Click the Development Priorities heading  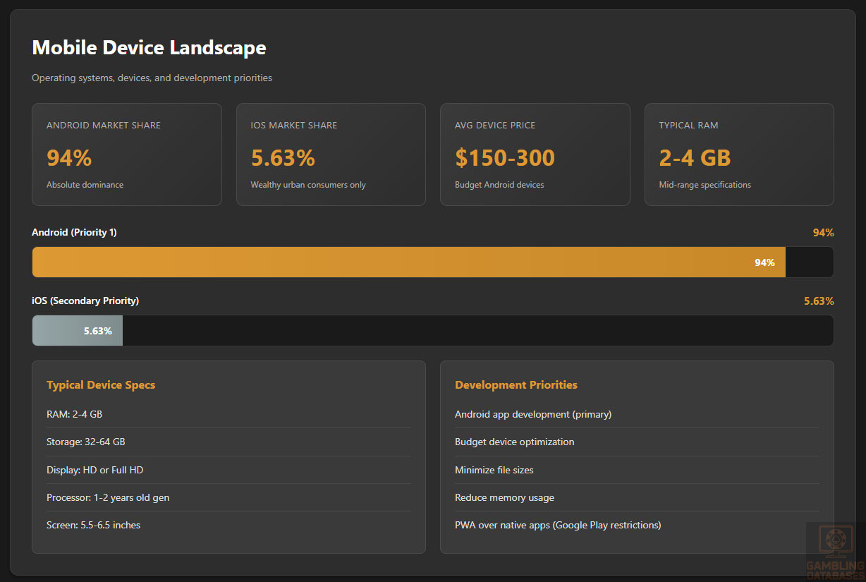(x=516, y=385)
